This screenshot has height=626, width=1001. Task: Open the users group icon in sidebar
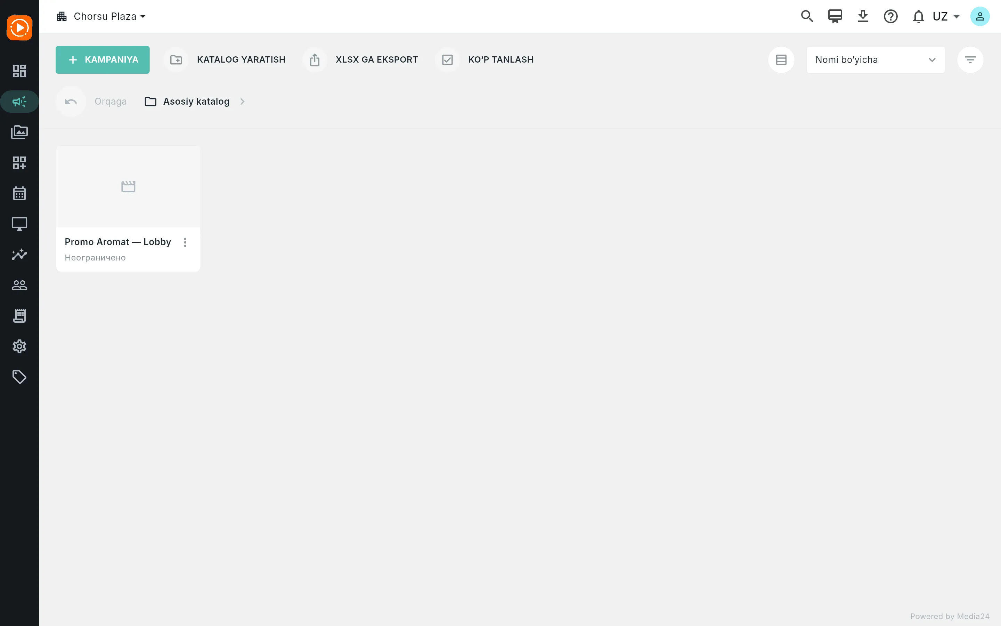tap(19, 285)
